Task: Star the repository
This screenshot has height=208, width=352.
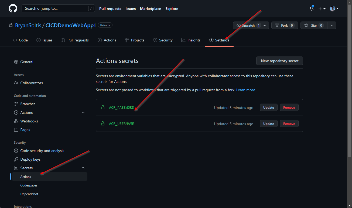Action: tap(311, 25)
